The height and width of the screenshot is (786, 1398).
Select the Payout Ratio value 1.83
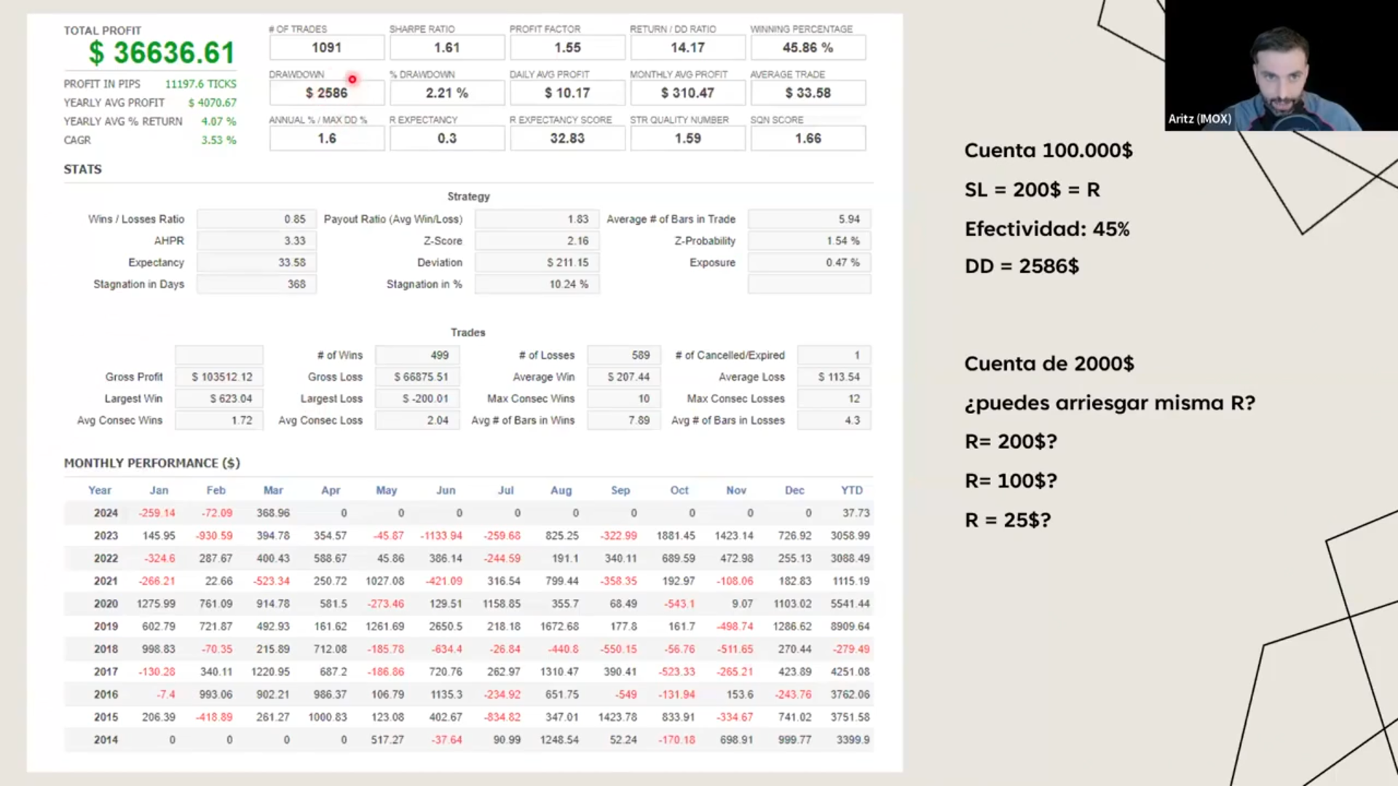(x=537, y=219)
